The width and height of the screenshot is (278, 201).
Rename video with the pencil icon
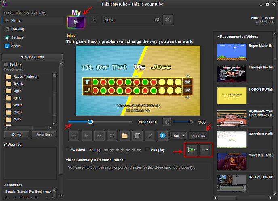tap(150, 136)
